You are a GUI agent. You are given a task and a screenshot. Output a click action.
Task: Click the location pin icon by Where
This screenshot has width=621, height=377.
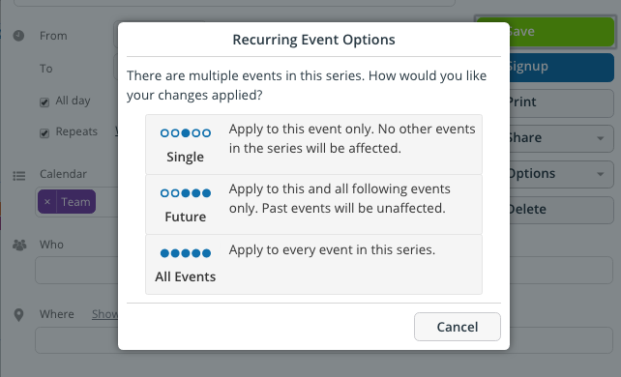pyautogui.click(x=18, y=315)
